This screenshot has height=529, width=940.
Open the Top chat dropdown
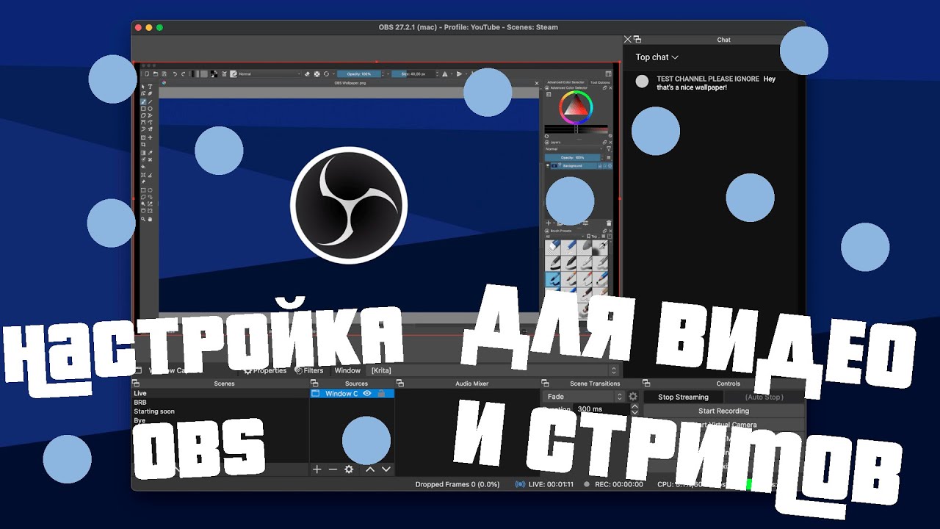tap(657, 57)
